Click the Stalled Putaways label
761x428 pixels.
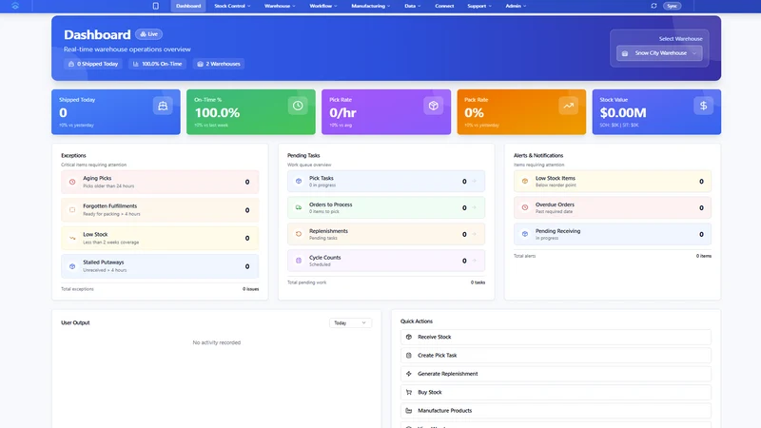[104, 263]
